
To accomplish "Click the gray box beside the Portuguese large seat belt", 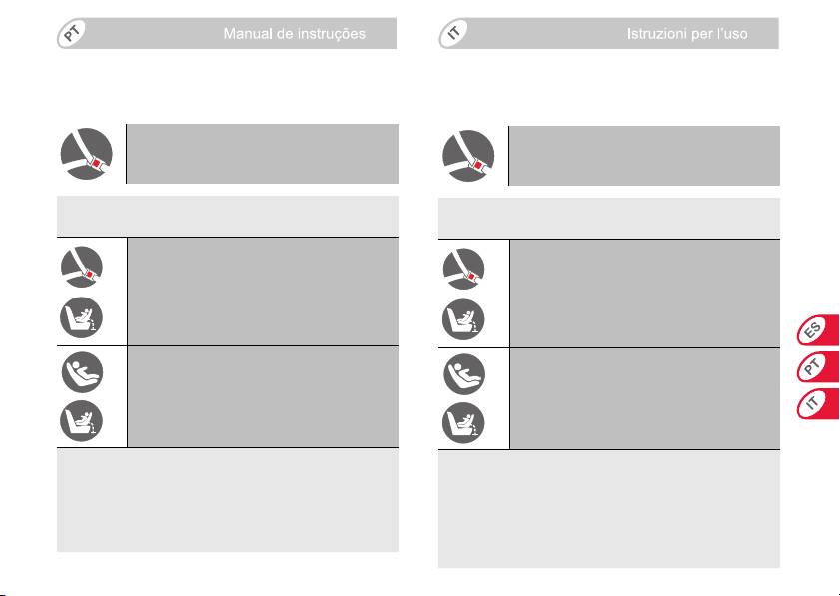I will [x=263, y=154].
